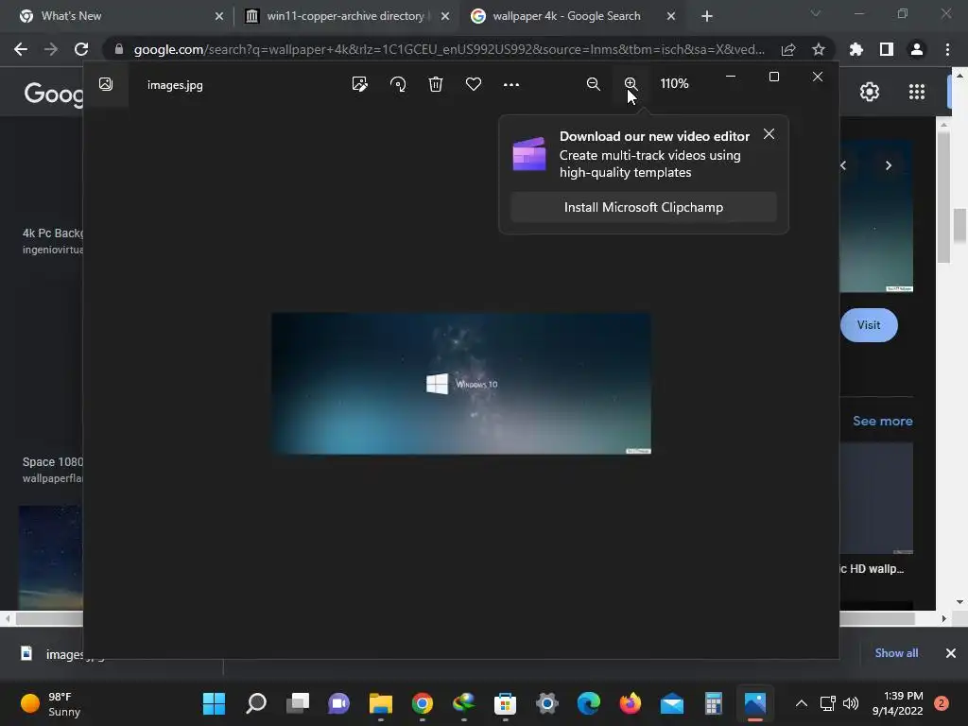The height and width of the screenshot is (726, 968).
Task: Click the Chrome vertical scrollbar thumb
Action: pos(959,227)
